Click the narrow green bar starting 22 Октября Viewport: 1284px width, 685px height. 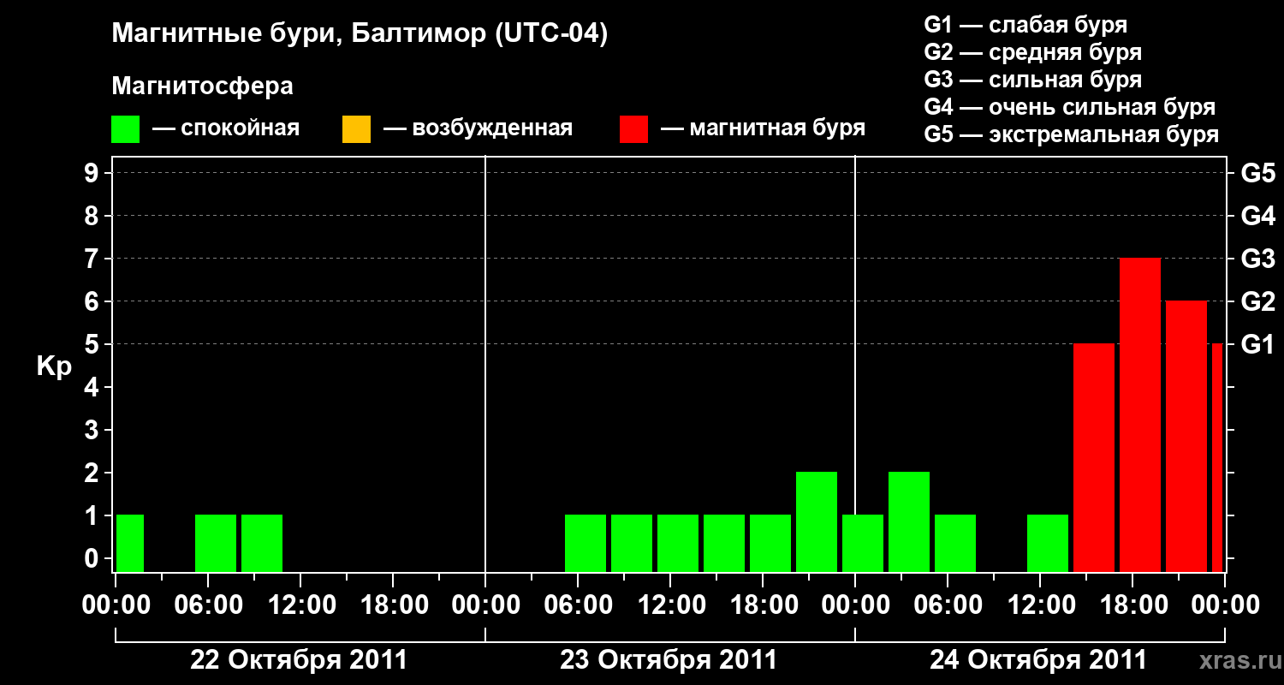coord(130,543)
